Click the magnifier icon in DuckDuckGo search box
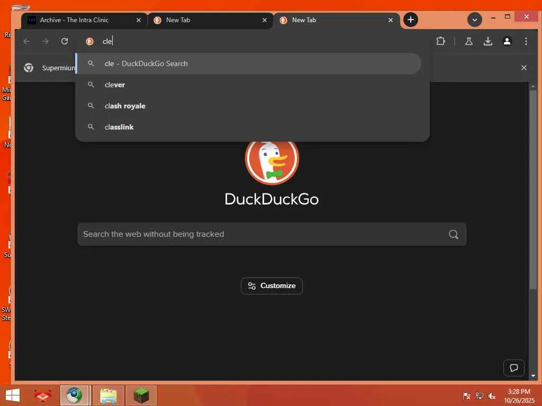Image resolution: width=542 pixels, height=406 pixels. pyautogui.click(x=454, y=234)
